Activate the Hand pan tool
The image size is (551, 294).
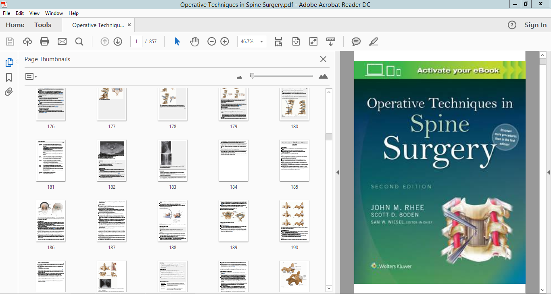(194, 42)
